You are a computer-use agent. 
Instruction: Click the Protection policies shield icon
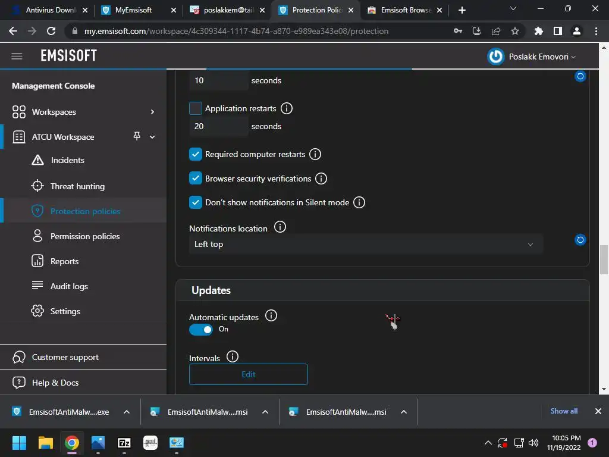point(37,211)
